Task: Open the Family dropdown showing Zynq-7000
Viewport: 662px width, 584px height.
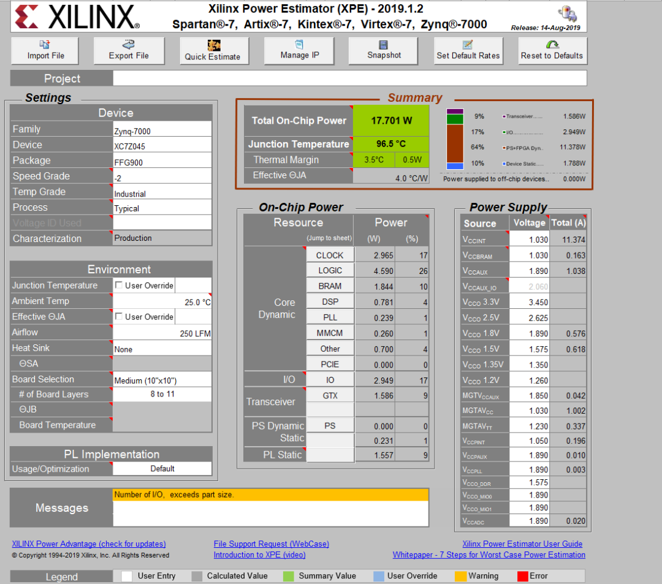Action: pos(162,129)
